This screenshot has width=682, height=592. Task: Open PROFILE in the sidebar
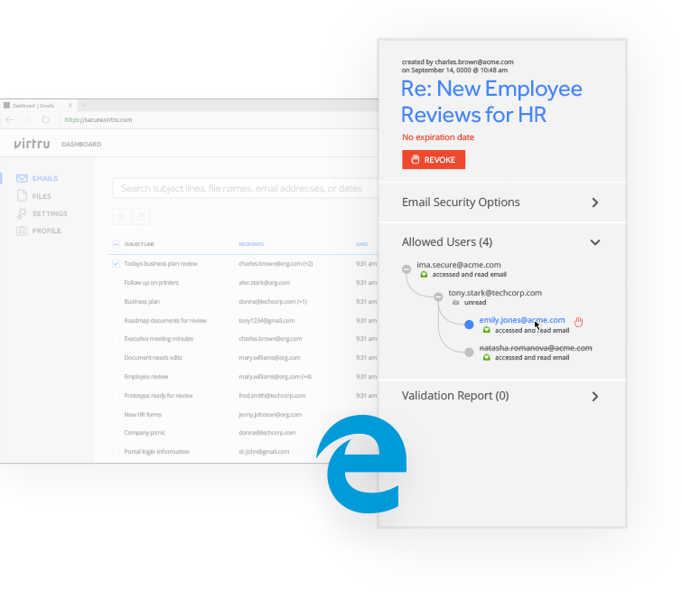[47, 230]
